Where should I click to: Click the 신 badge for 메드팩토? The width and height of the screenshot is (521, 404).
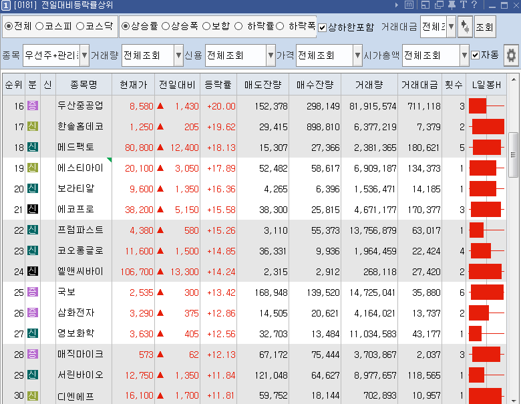(x=32, y=147)
